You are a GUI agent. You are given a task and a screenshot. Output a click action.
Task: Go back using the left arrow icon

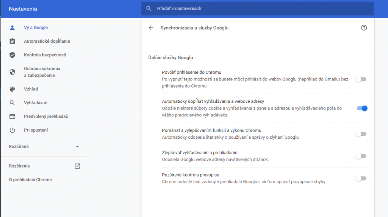[151, 28]
